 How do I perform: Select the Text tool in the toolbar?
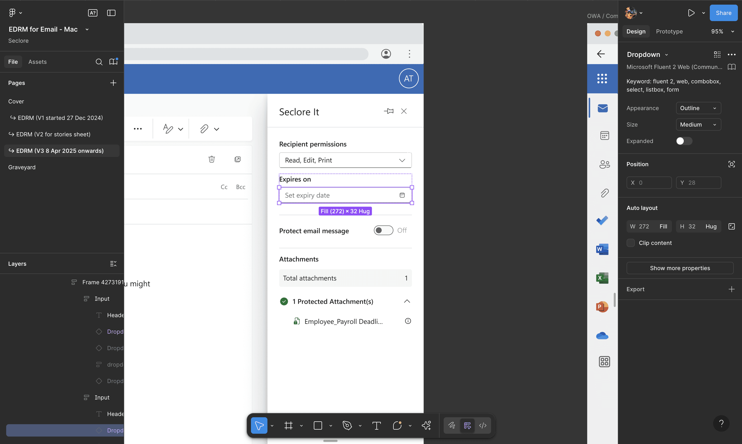click(376, 425)
